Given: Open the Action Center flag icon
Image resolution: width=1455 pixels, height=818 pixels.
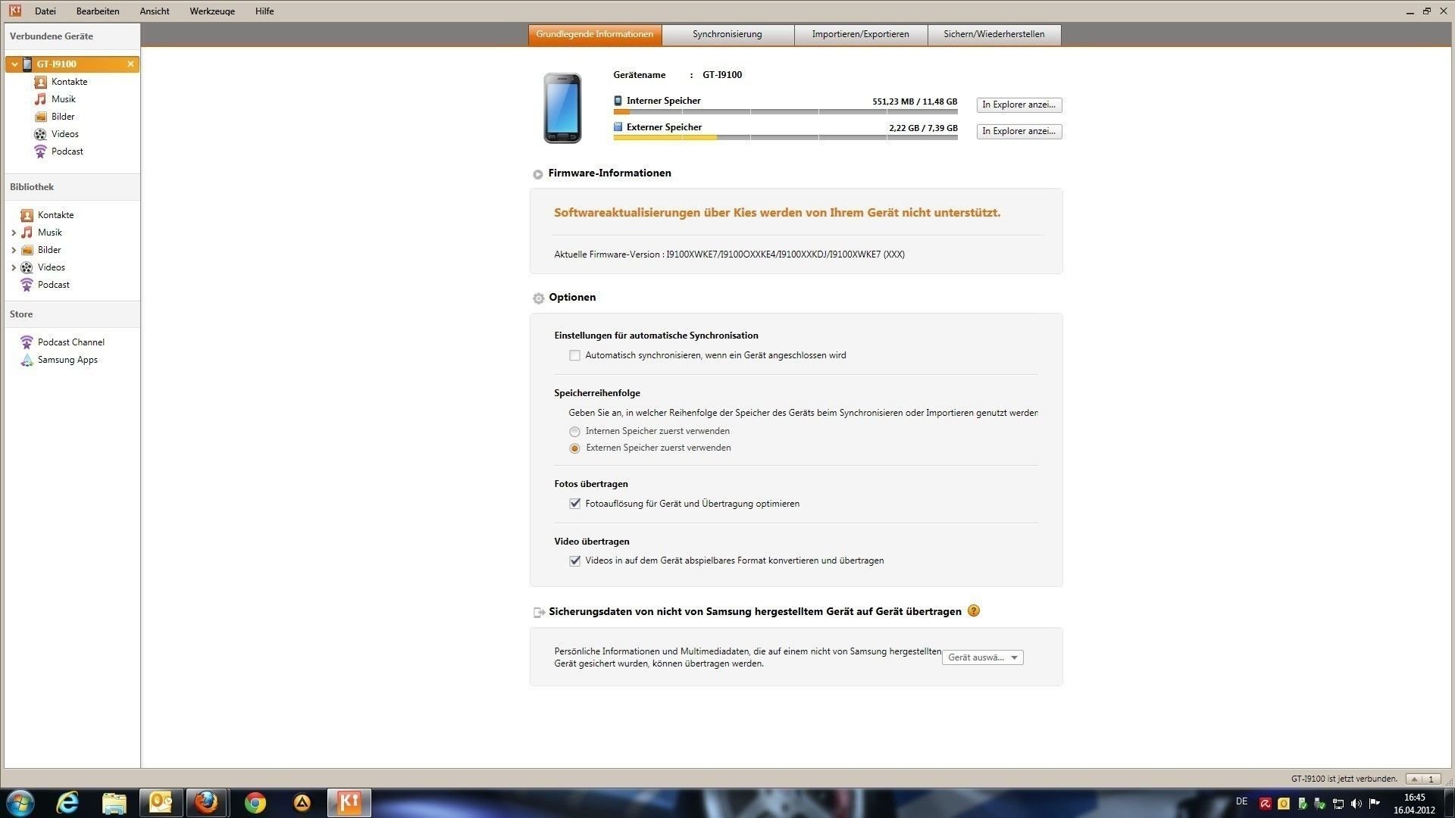Looking at the screenshot, I should 1375,804.
